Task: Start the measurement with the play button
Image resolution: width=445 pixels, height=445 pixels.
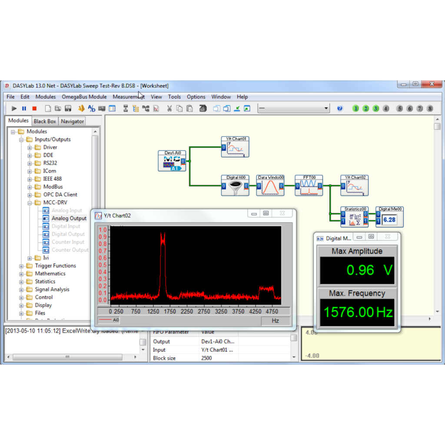Action: coord(14,109)
